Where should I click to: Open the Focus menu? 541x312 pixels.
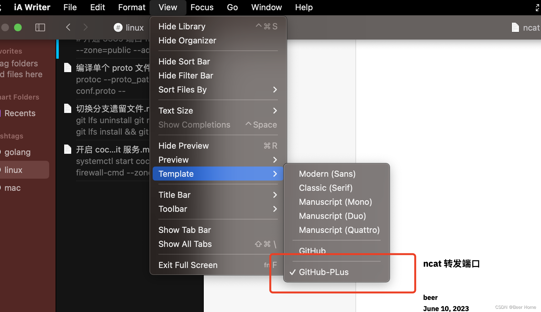202,7
